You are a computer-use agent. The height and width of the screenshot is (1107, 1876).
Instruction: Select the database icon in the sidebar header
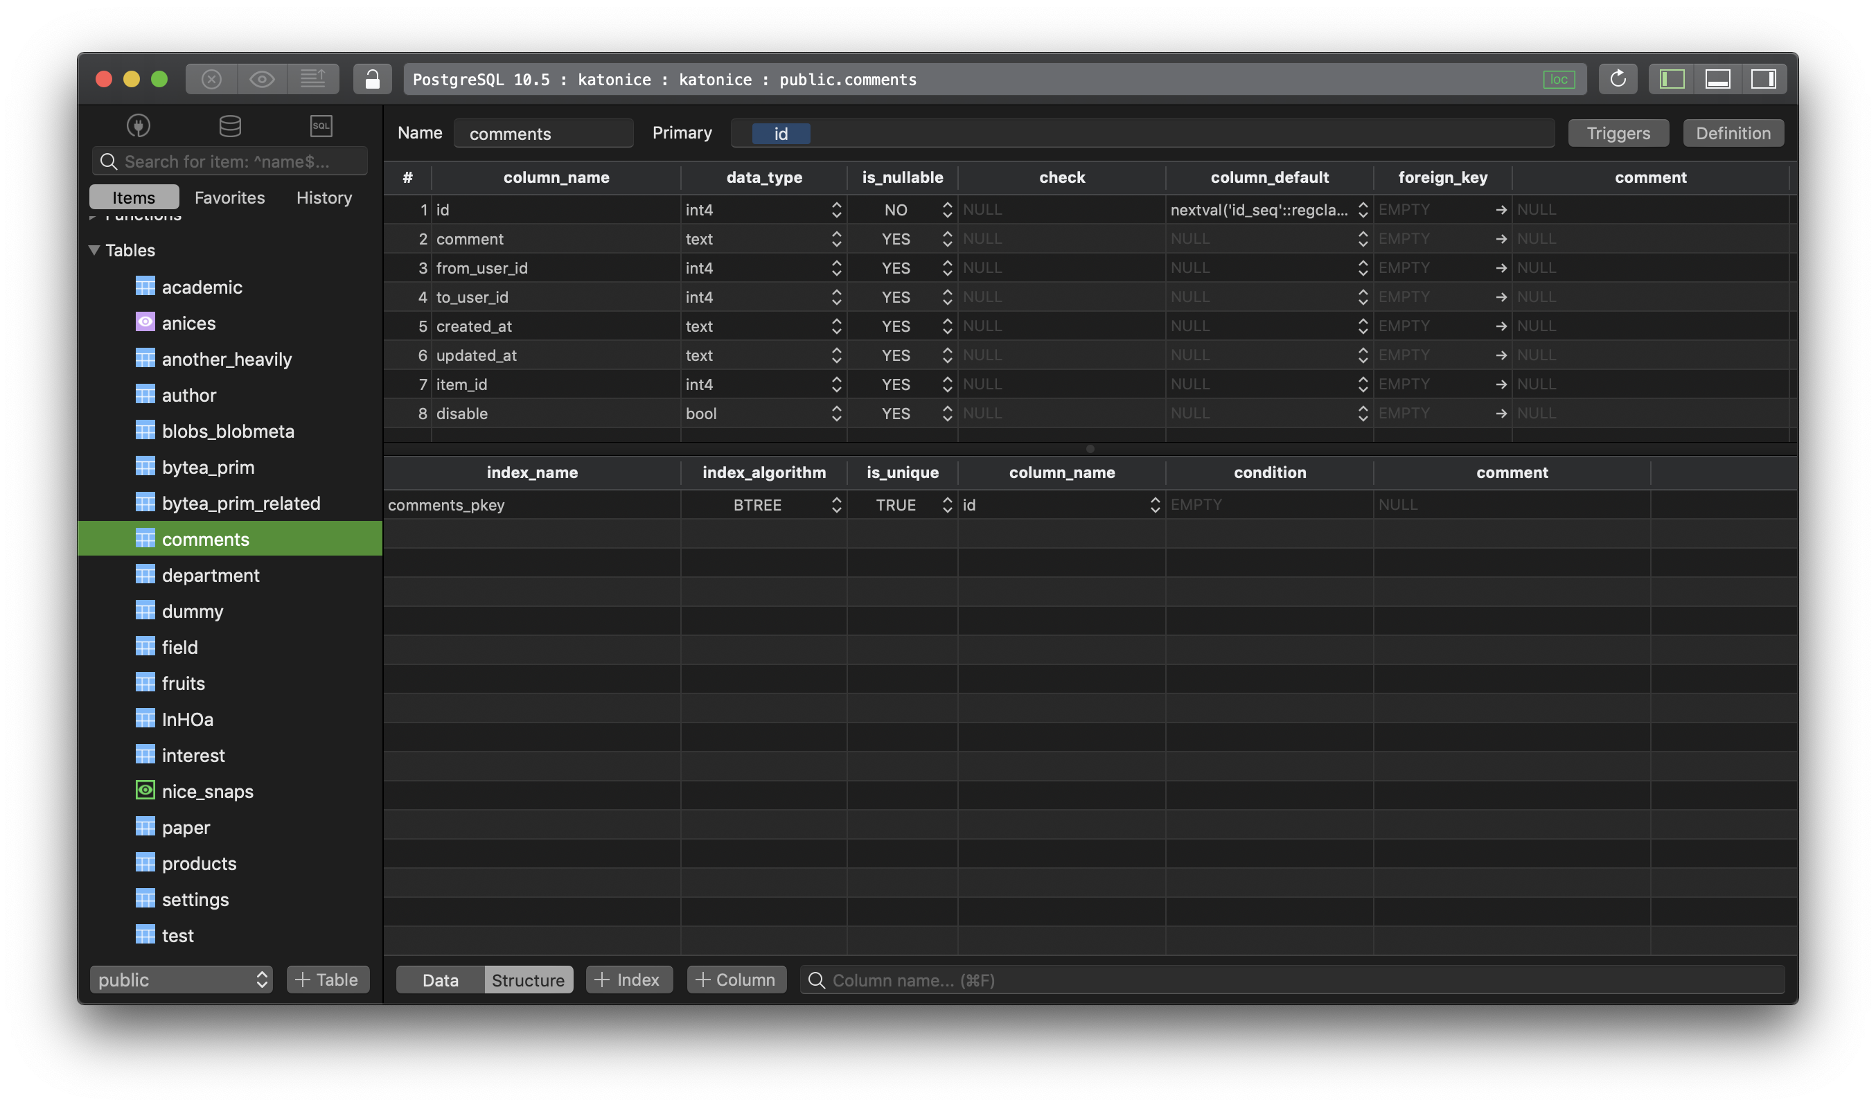click(x=230, y=125)
